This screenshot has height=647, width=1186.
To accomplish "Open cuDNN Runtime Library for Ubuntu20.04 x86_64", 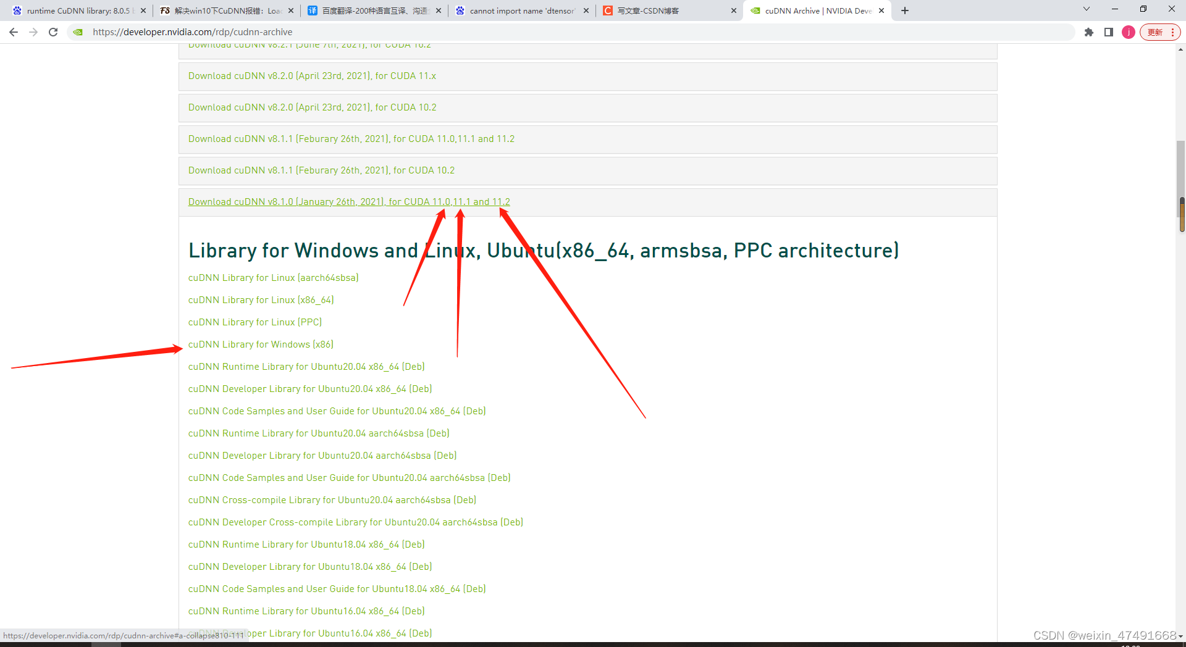I will [x=306, y=367].
